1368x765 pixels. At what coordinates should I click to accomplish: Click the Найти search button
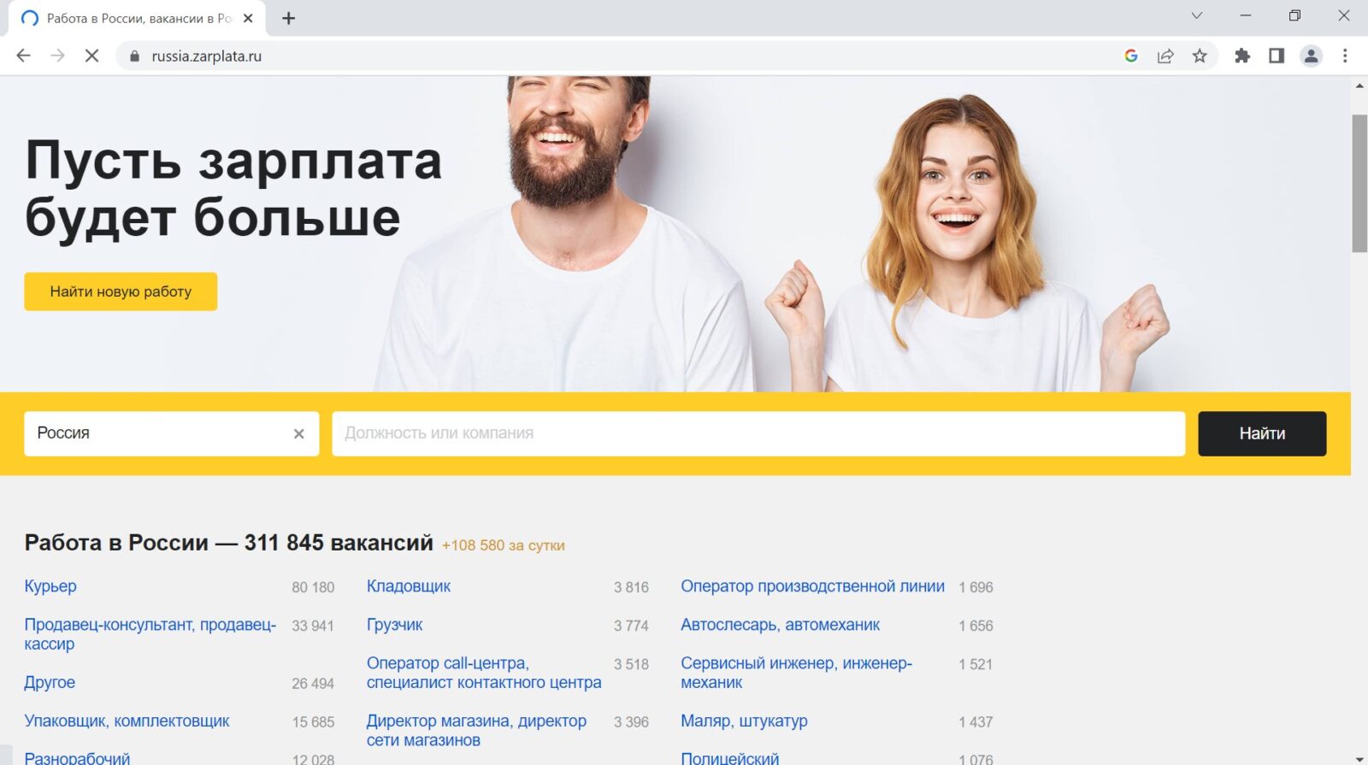coord(1262,433)
